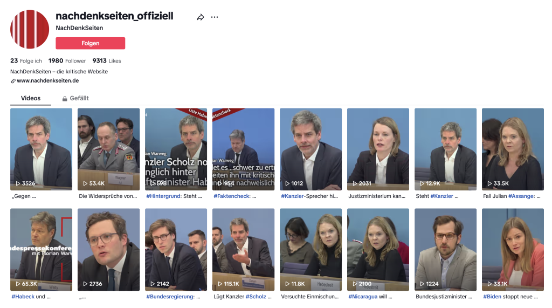The height and width of the screenshot is (308, 552).
Task: Open the 1980 Follower list
Action: click(x=67, y=60)
